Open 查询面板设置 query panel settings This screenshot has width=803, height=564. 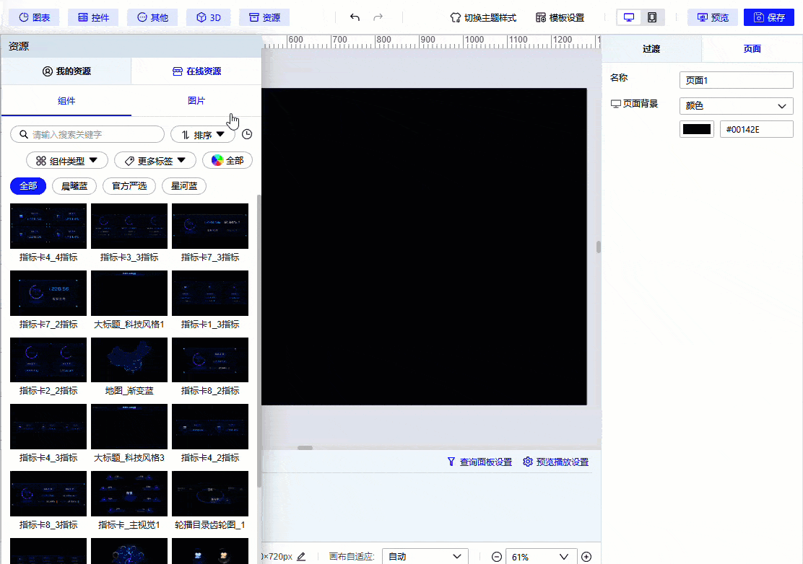(479, 461)
